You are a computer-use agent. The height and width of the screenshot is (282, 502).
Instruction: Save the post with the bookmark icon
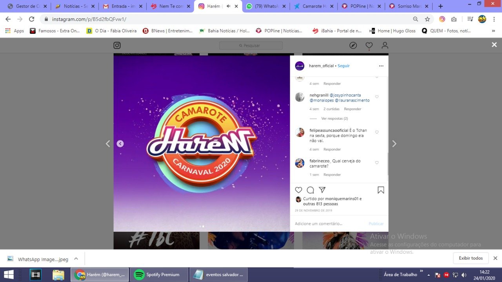coord(380,190)
